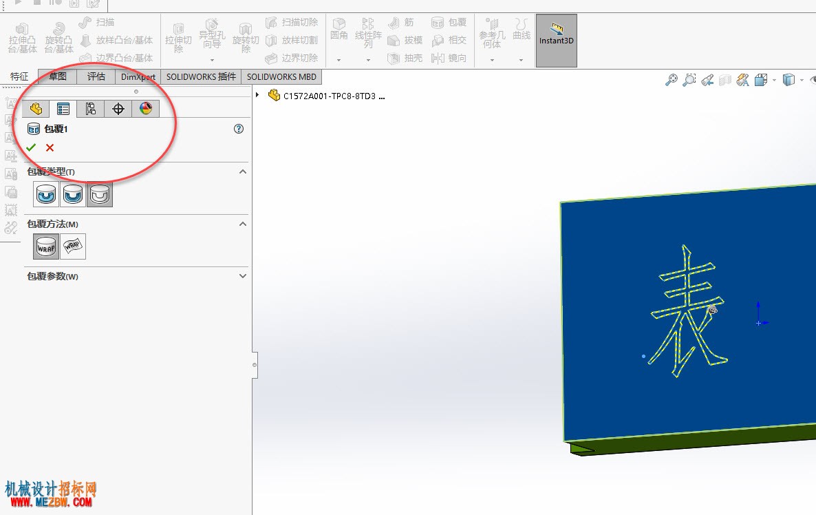Click the 曲线 curves tool
Image resolution: width=816 pixels, height=515 pixels.
[521, 29]
